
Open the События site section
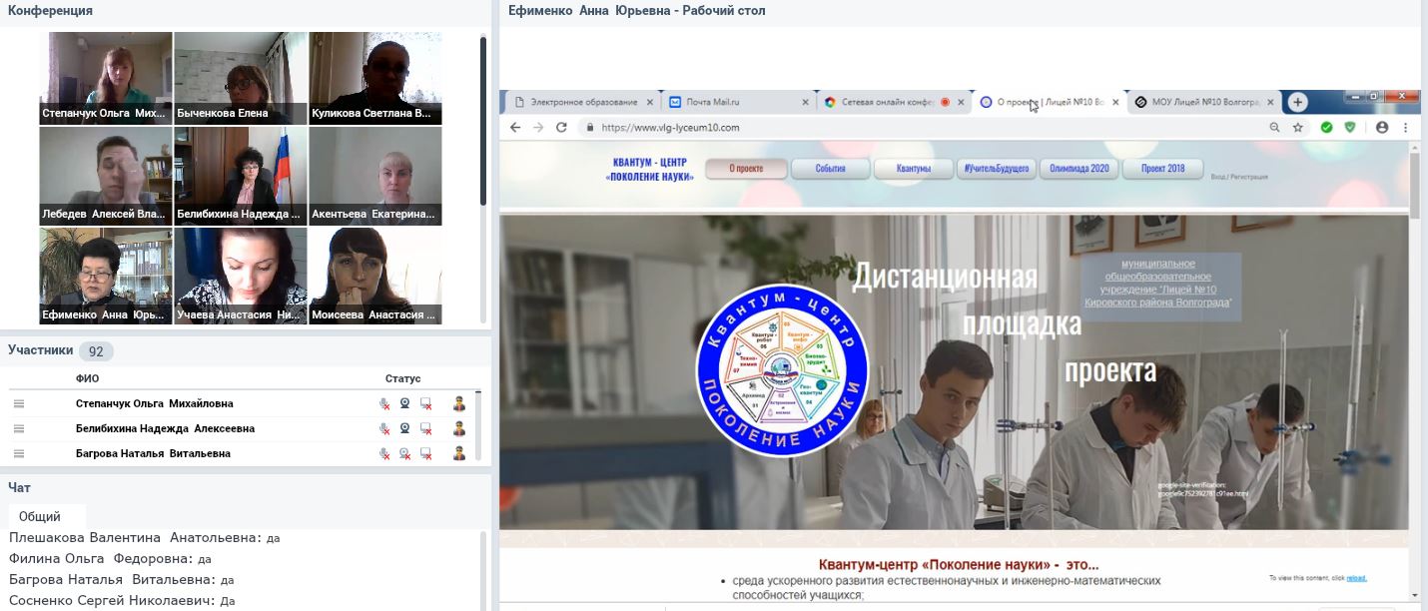tap(830, 169)
